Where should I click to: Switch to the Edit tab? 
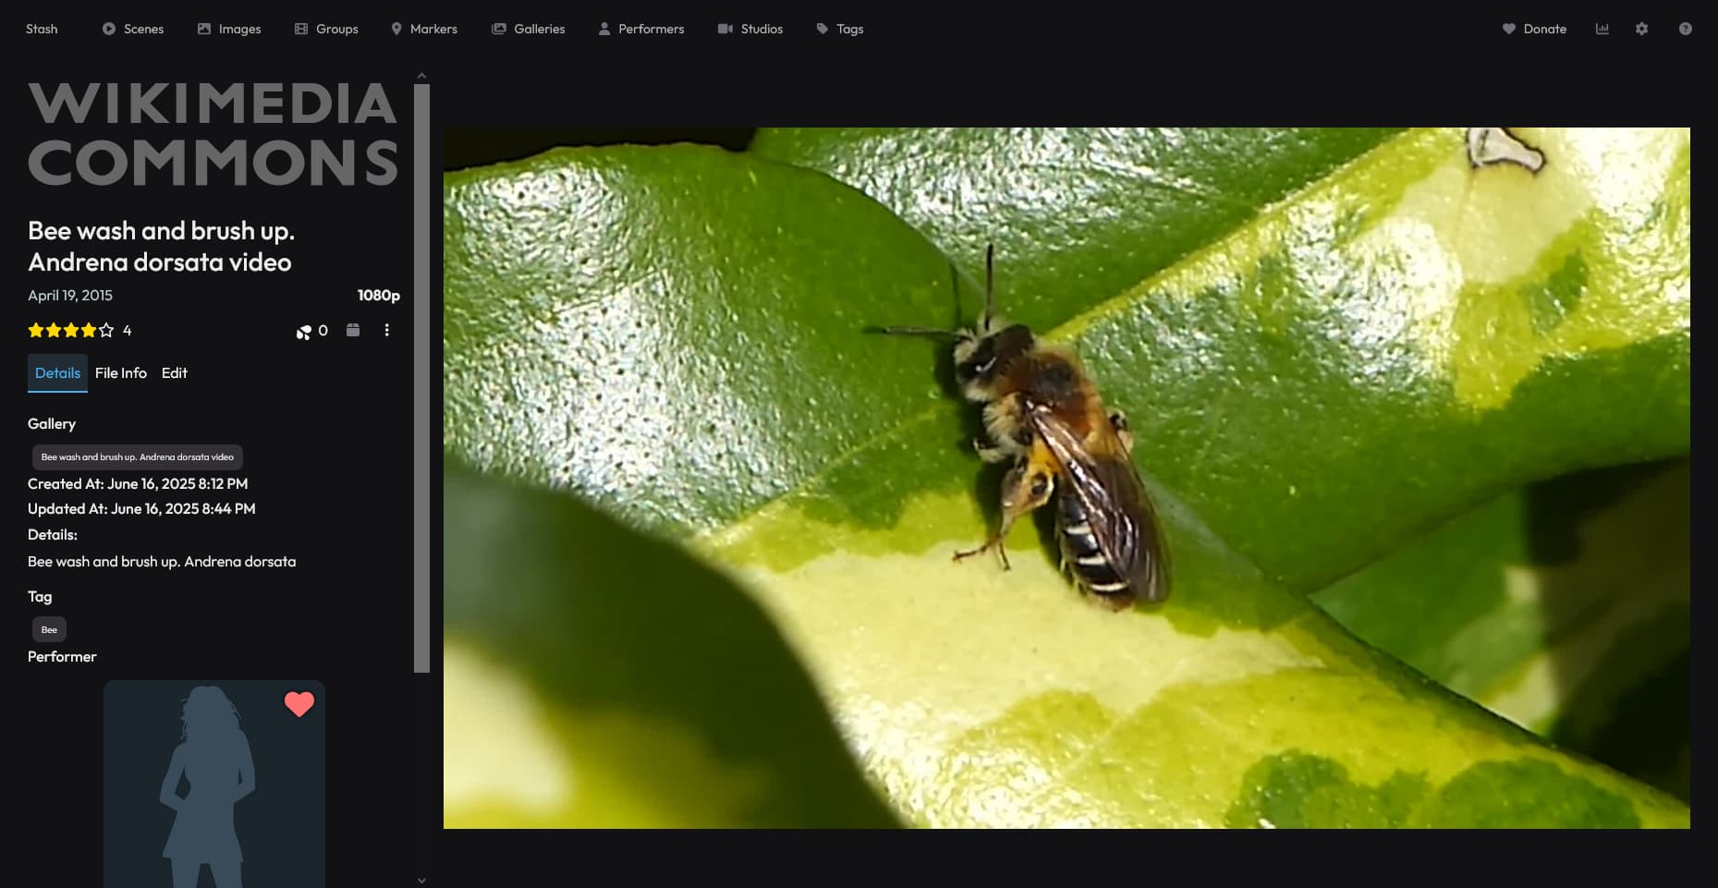175,372
